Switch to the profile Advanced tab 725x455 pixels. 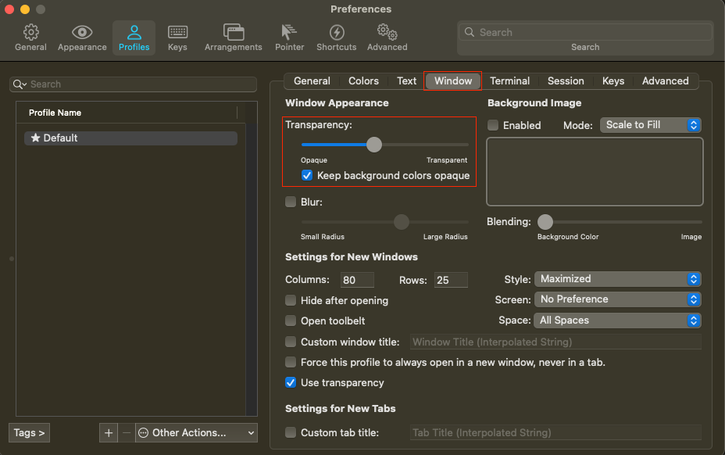tap(666, 81)
